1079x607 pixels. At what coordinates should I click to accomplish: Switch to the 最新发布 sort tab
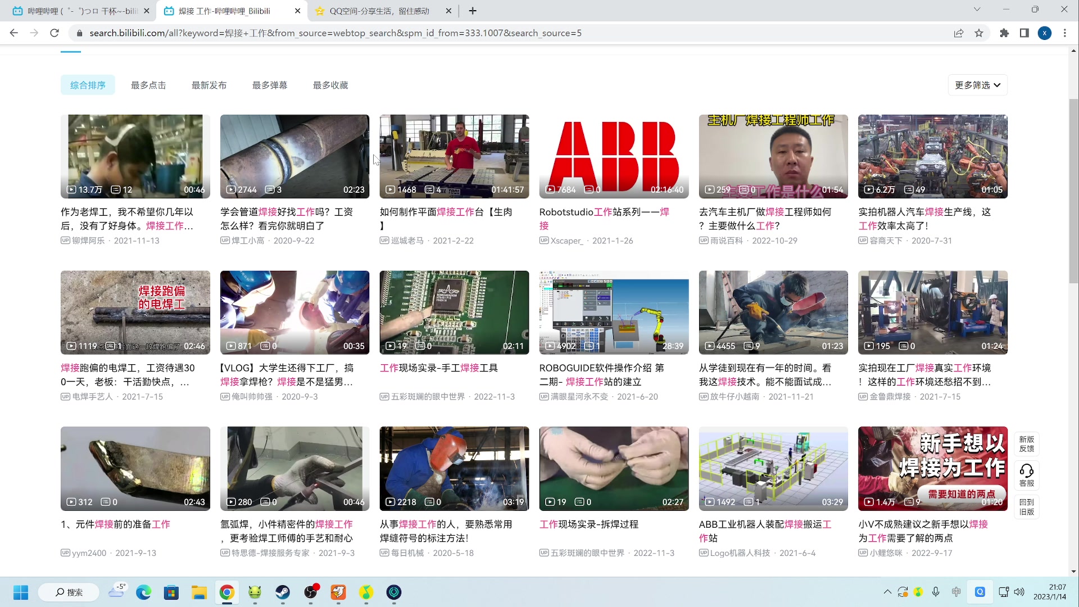(x=209, y=85)
